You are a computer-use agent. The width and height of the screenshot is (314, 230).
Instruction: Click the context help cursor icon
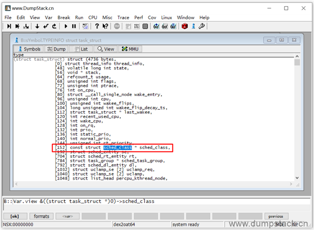[x=105, y=26]
